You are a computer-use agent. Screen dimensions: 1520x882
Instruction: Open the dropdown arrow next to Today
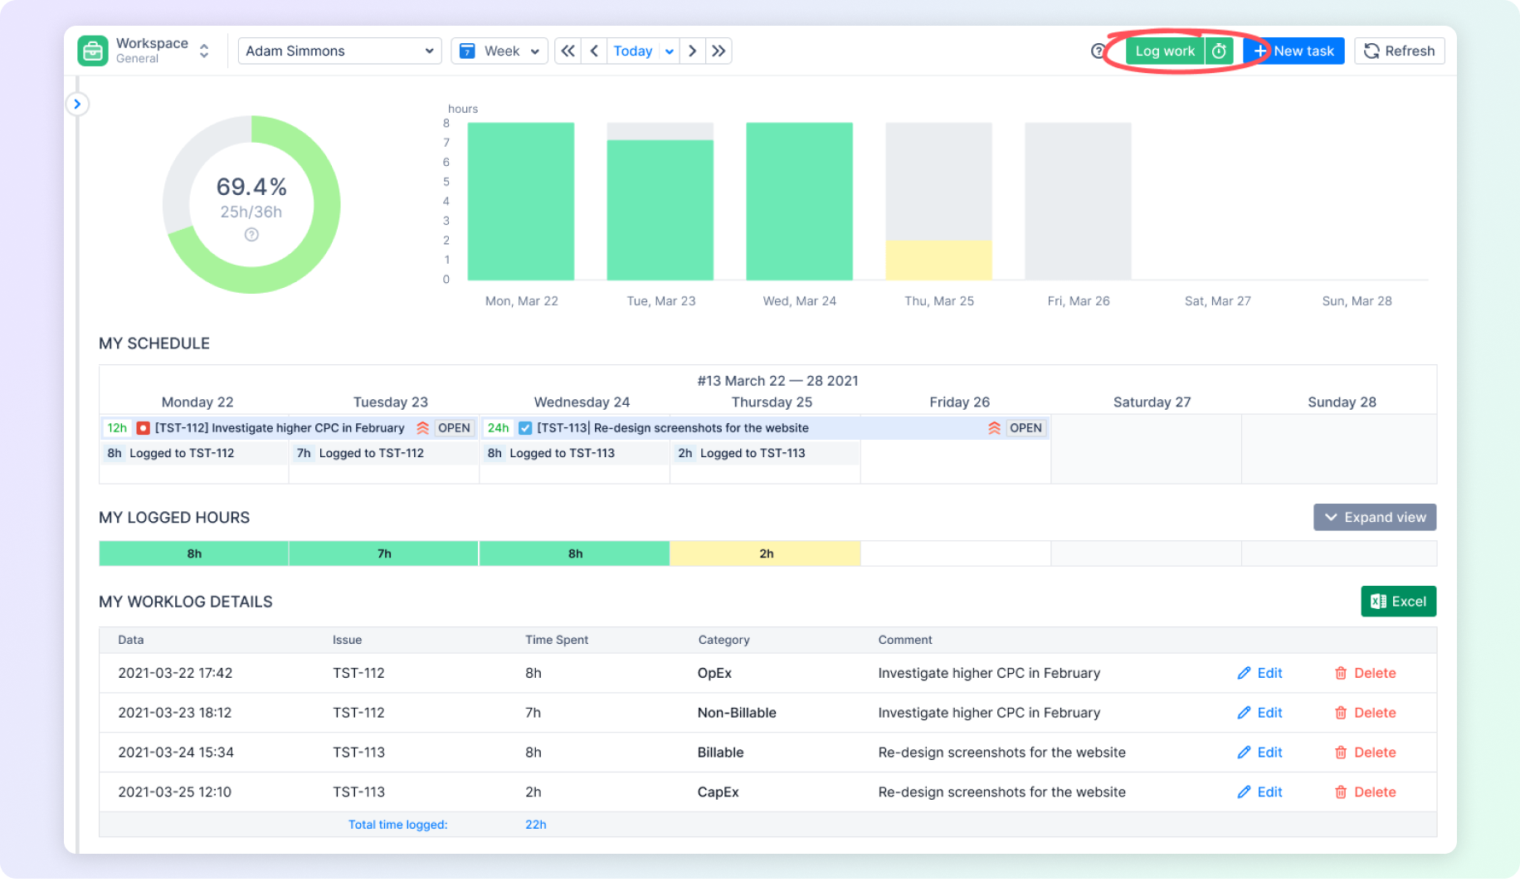point(670,51)
